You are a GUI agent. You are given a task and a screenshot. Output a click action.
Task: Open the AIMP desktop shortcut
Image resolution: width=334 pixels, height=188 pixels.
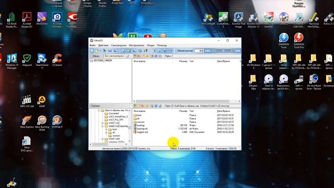point(42,101)
